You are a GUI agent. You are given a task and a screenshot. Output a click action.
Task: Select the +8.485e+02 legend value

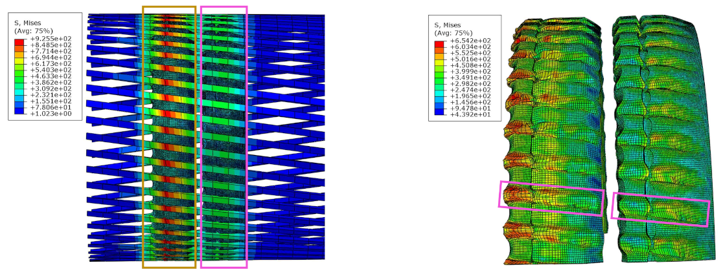[x=50, y=45]
